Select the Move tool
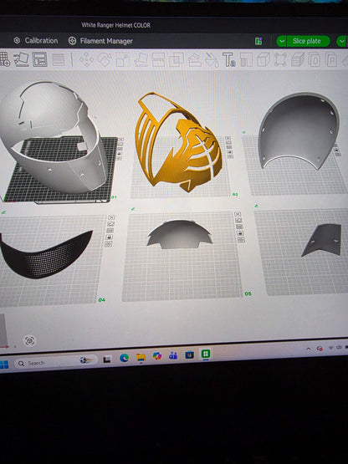The image size is (348, 464). (x=86, y=59)
